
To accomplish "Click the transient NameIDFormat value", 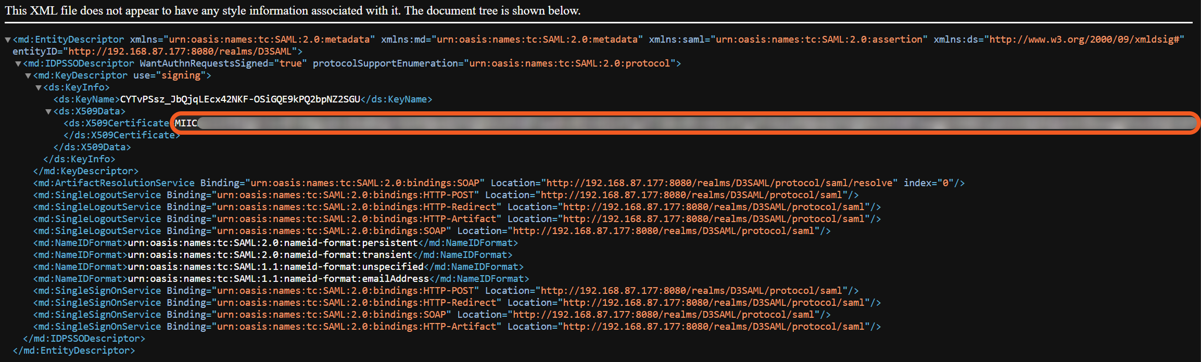I will (x=270, y=255).
